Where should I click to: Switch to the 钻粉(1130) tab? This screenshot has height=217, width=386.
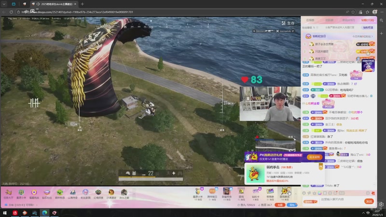point(368,20)
